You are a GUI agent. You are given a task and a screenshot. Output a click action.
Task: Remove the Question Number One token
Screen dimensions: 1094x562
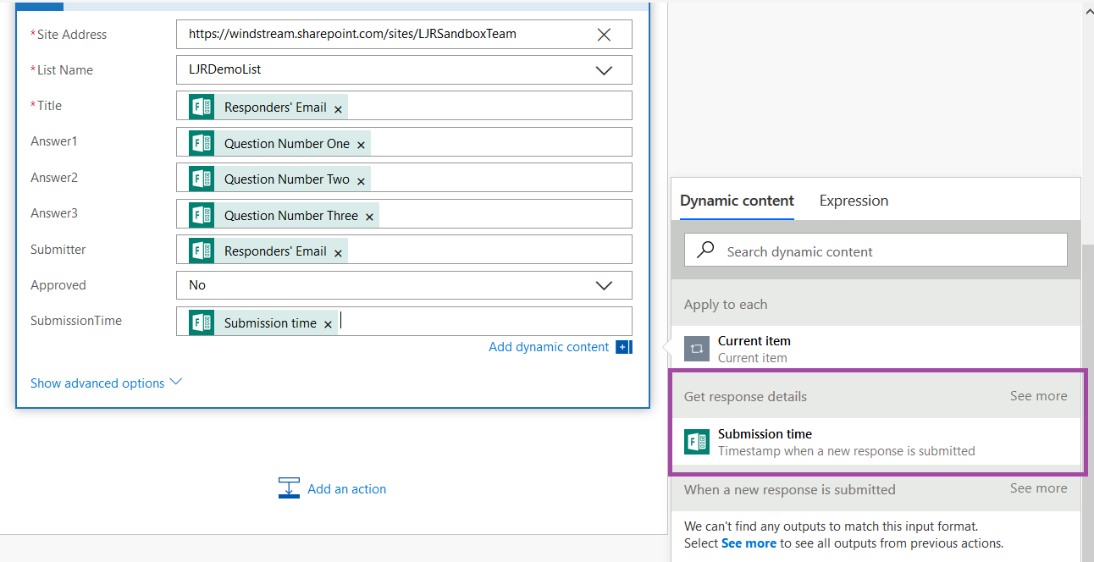[361, 146]
